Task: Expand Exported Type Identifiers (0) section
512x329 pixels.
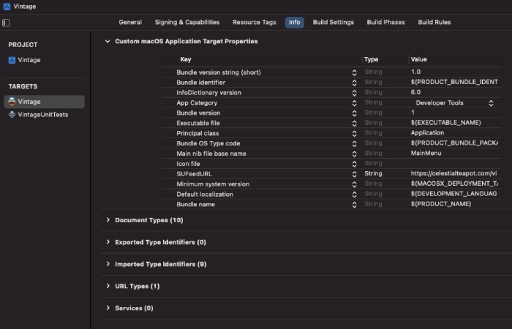Action: 108,242
